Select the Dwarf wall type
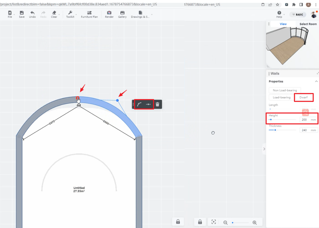 coord(303,97)
